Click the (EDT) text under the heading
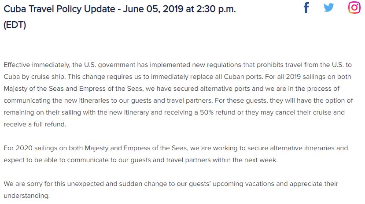 coord(15,25)
